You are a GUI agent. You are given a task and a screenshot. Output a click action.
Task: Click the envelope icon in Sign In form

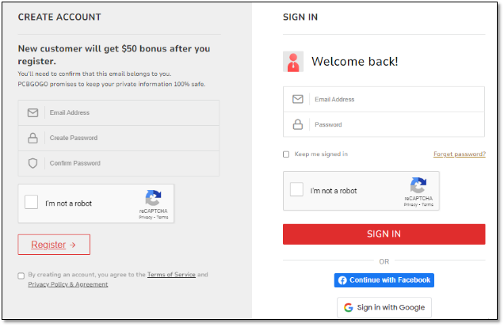298,99
